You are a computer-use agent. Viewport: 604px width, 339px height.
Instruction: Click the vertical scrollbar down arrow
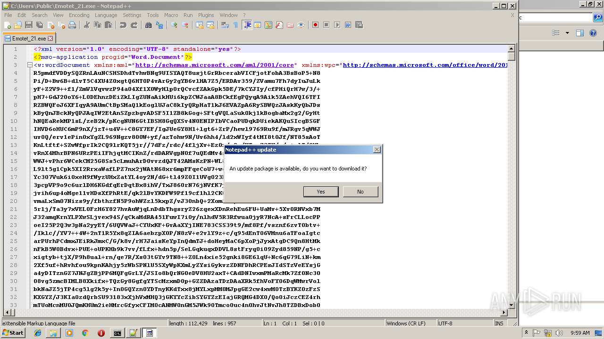pyautogui.click(x=512, y=305)
